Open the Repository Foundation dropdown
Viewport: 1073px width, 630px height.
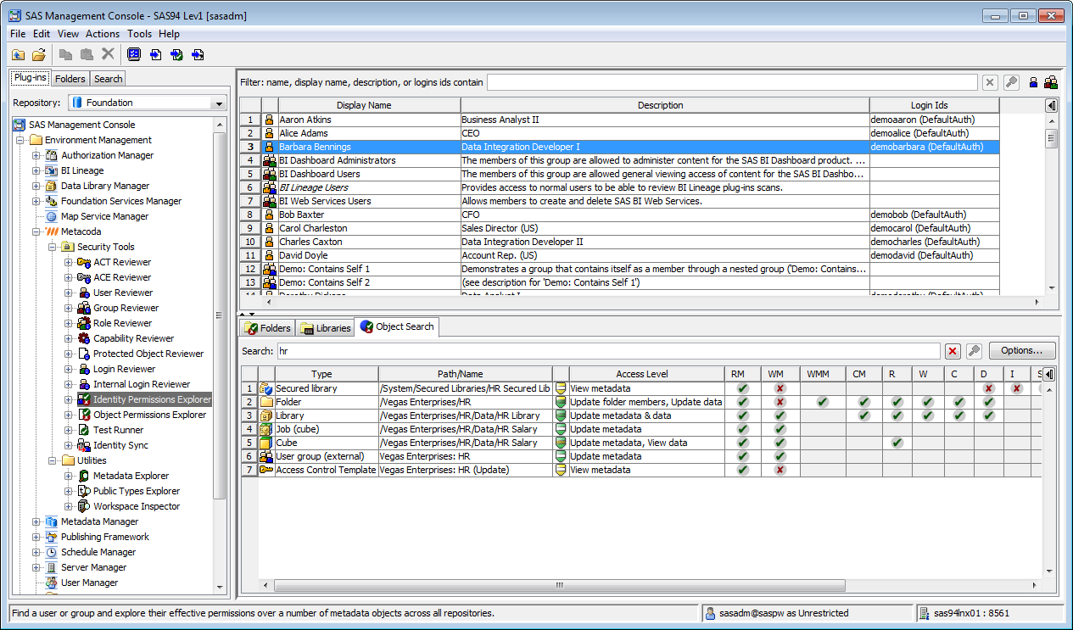tap(219, 103)
